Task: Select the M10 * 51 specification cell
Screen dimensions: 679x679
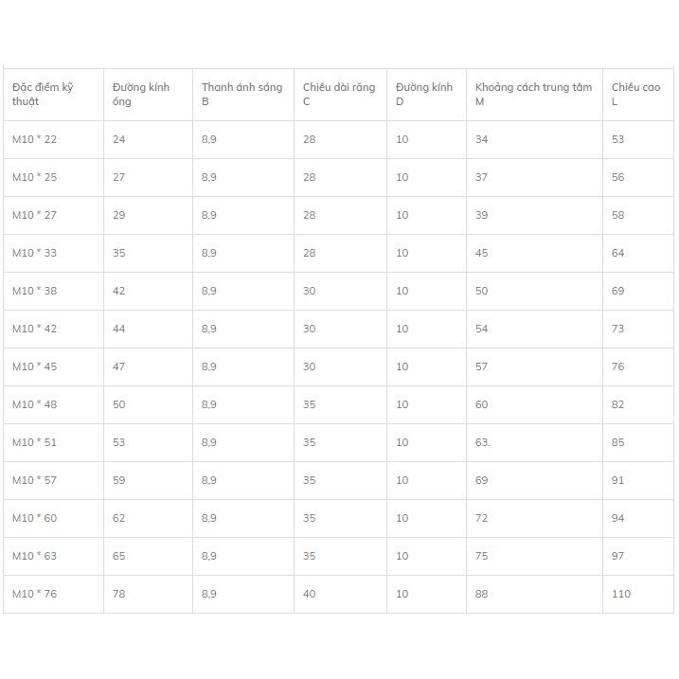Action: [53, 442]
